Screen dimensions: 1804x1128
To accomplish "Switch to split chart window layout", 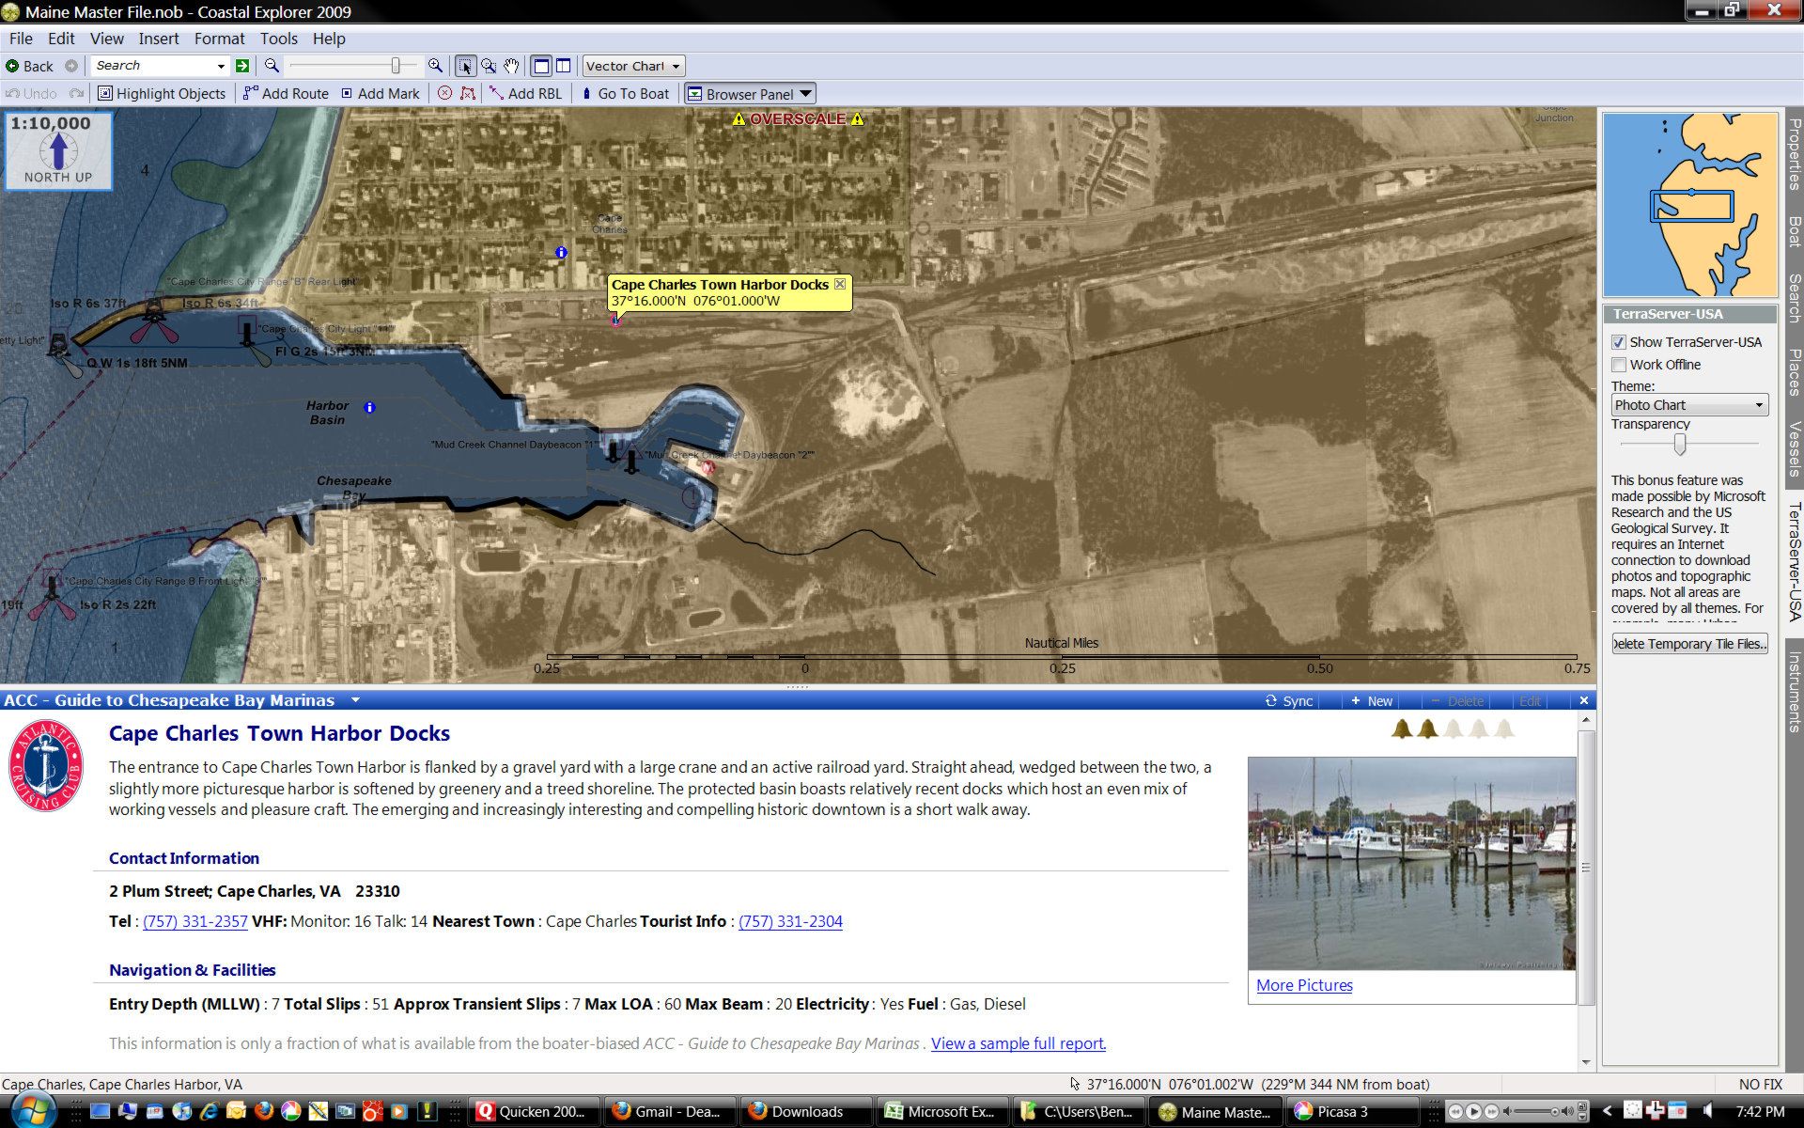I will [563, 66].
